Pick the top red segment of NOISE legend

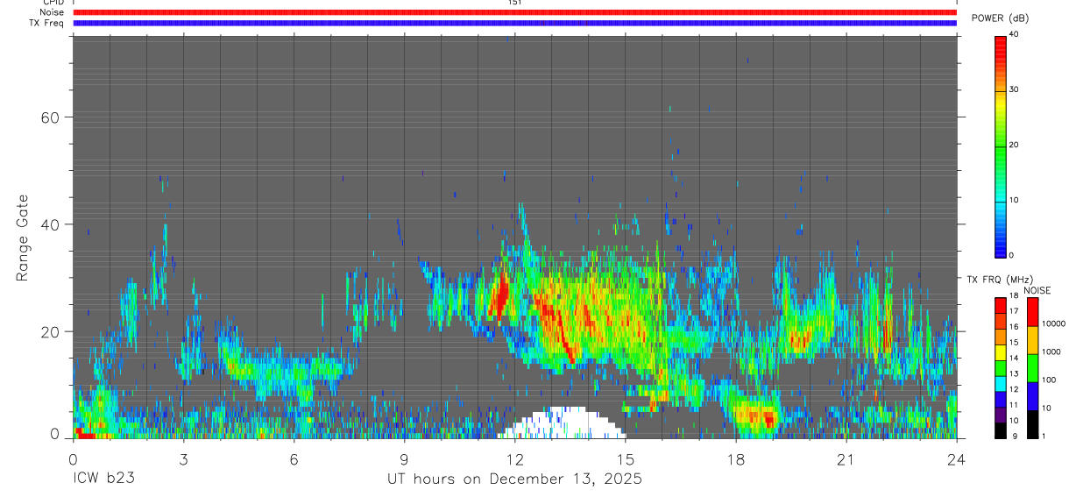coord(1032,312)
